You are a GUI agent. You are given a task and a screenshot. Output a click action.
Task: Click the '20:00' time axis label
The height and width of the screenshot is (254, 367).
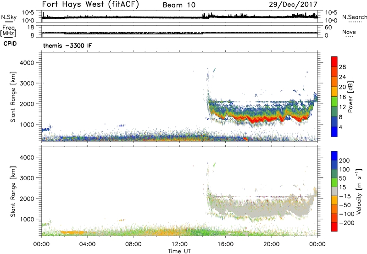click(x=272, y=244)
